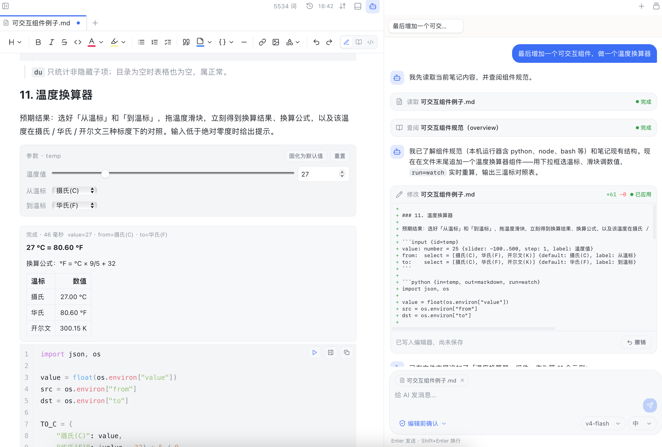Insert a blockquote

[x=186, y=42]
